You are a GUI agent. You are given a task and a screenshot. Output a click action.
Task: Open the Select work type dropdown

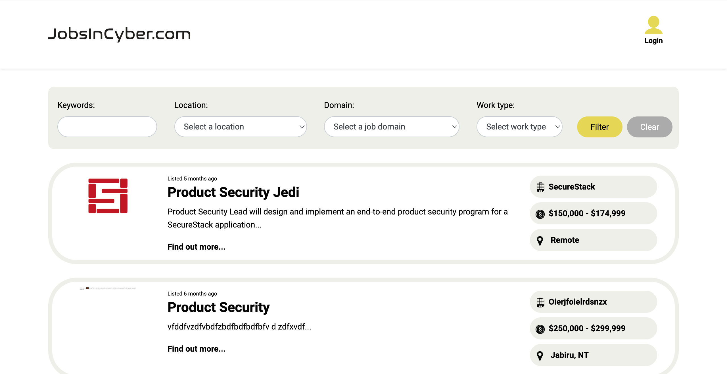coord(519,127)
